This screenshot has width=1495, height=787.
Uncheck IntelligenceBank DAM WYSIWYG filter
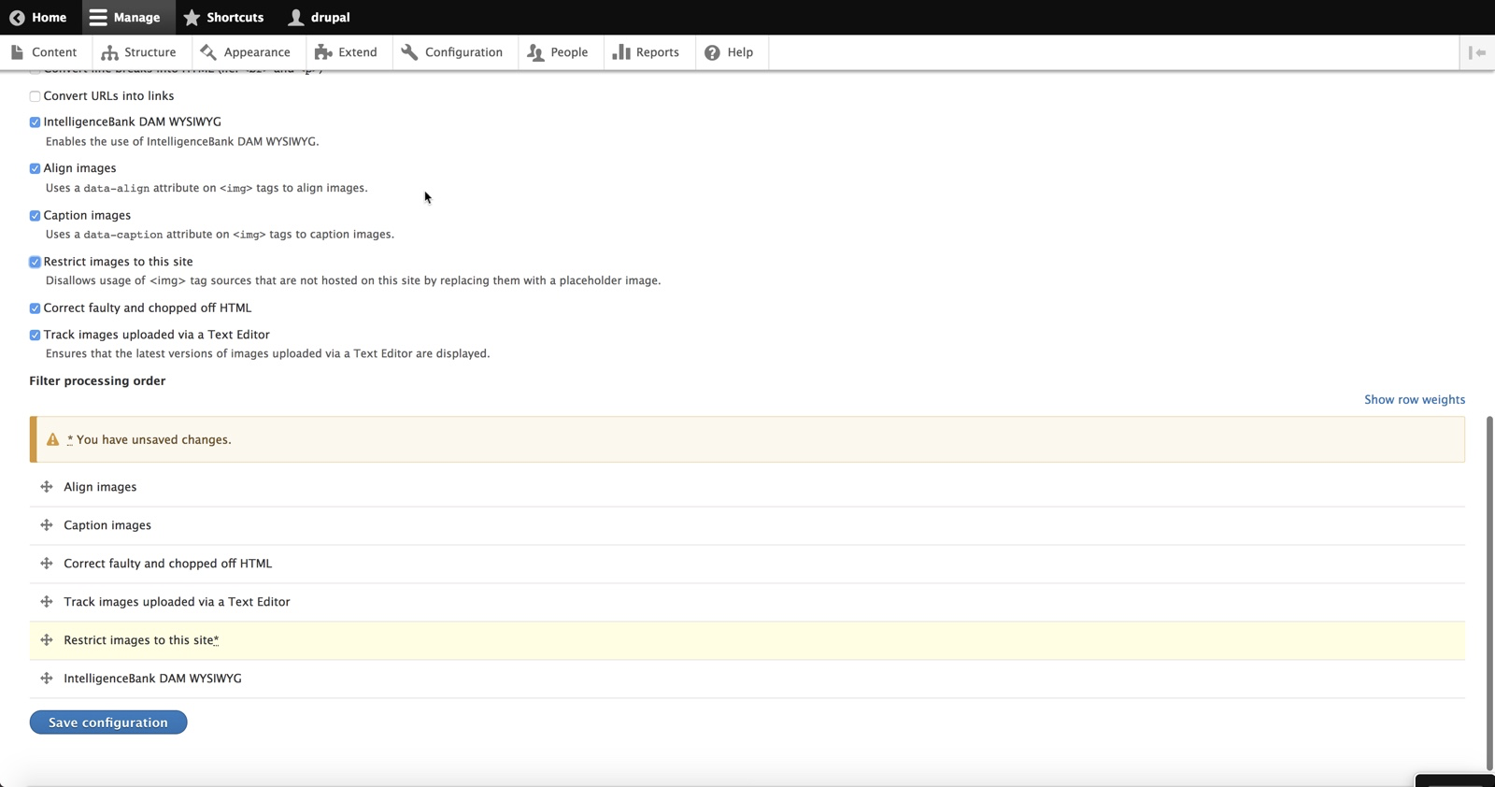point(35,122)
